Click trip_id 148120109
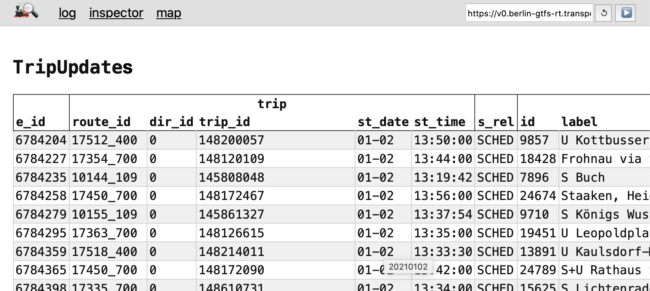This screenshot has width=650, height=291. [232, 159]
